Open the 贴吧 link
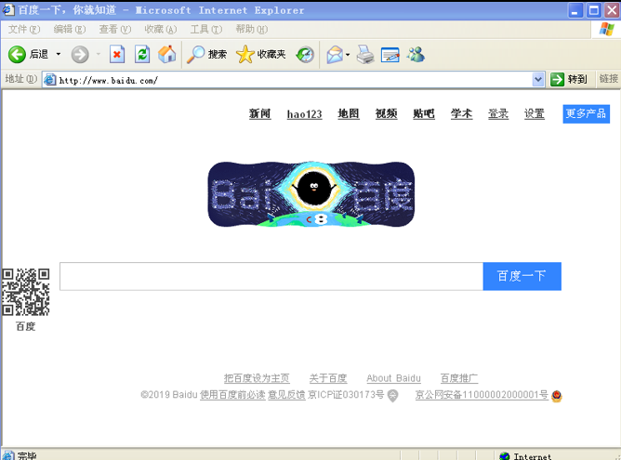This screenshot has height=460, width=621. tap(424, 114)
